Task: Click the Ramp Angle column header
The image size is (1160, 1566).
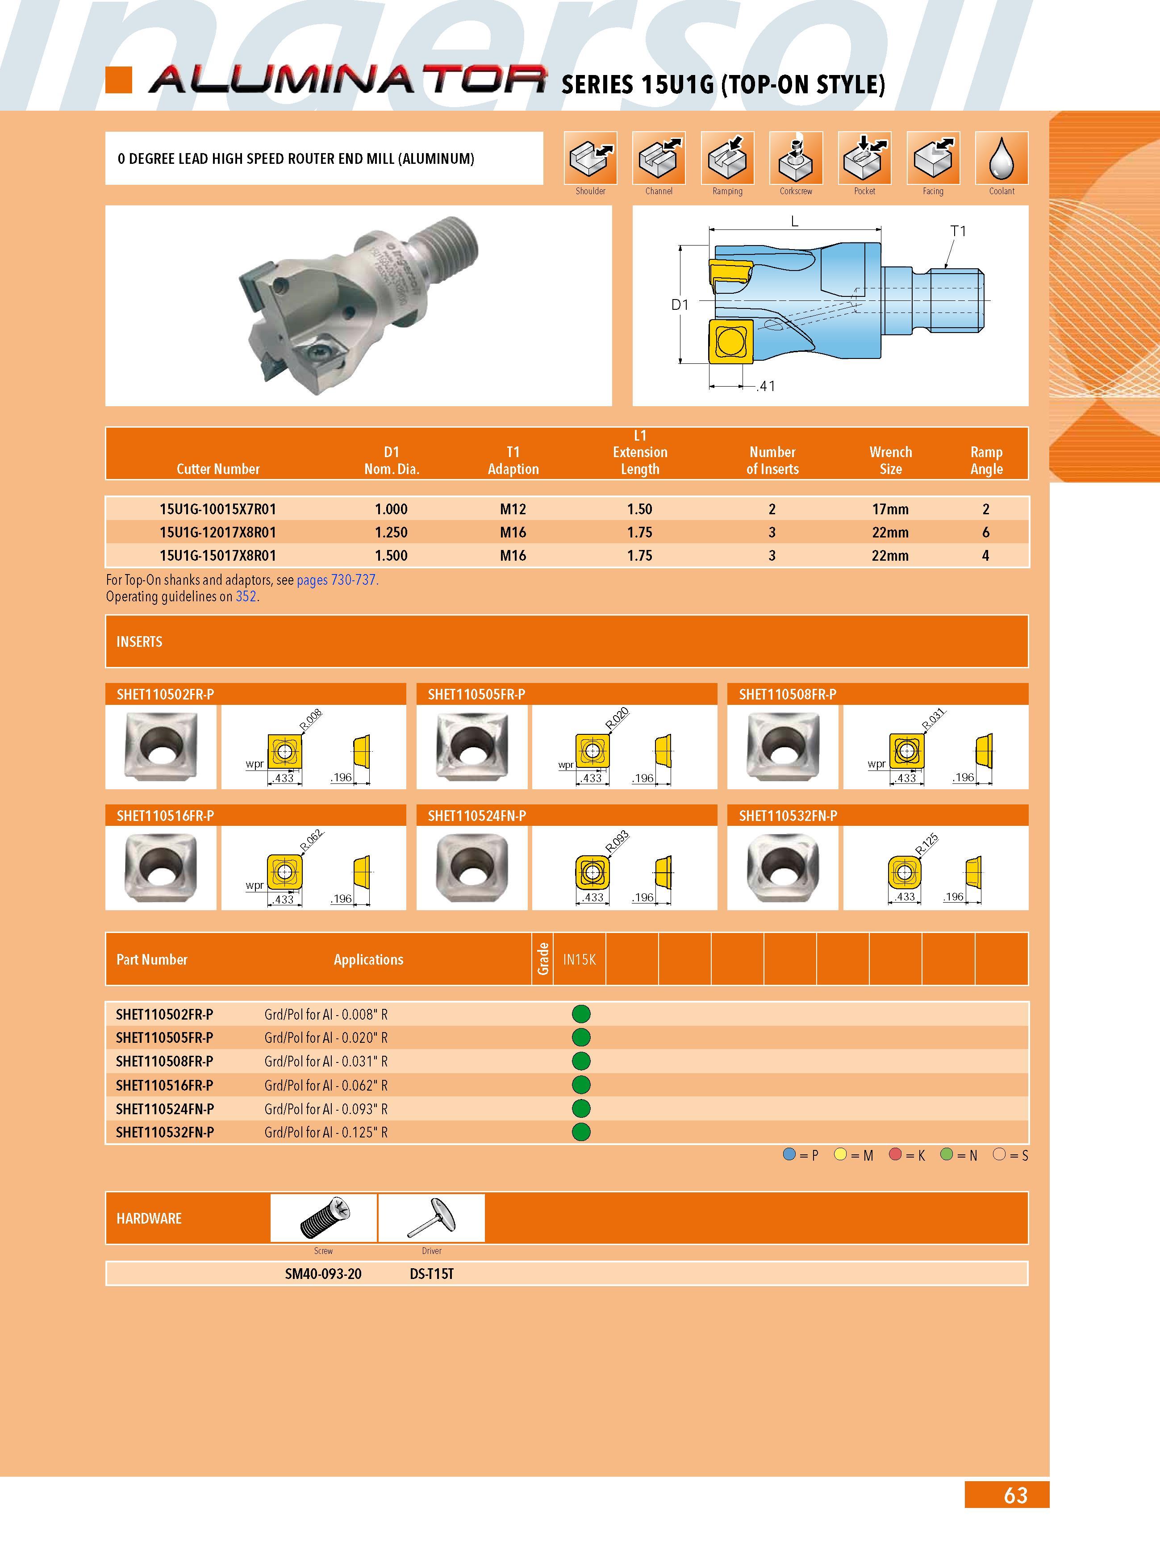Action: coord(987,460)
